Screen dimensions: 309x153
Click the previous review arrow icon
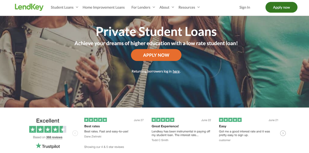75,133
